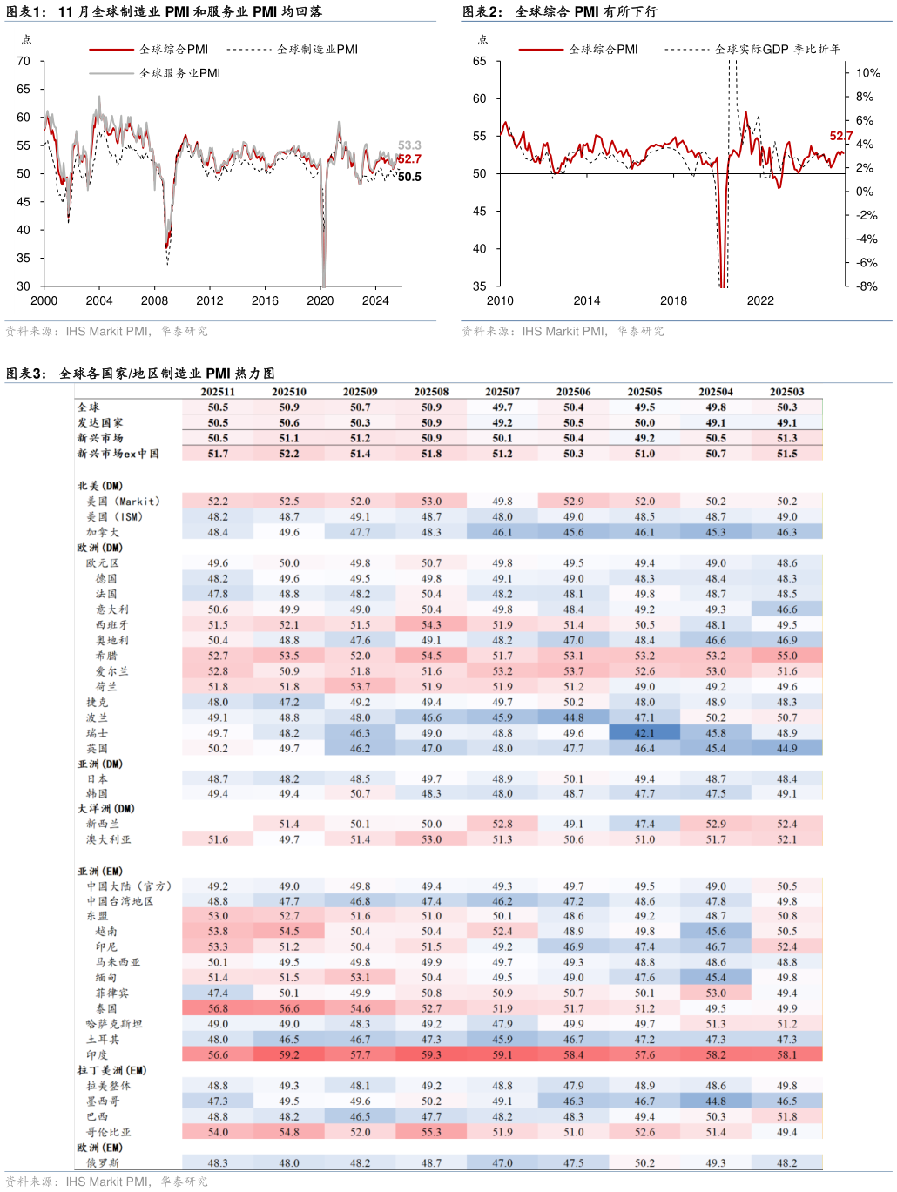Viewport: 897px width, 1192px height.
Task: Click the '新兴市场ex中国' row label
Action: point(118,454)
